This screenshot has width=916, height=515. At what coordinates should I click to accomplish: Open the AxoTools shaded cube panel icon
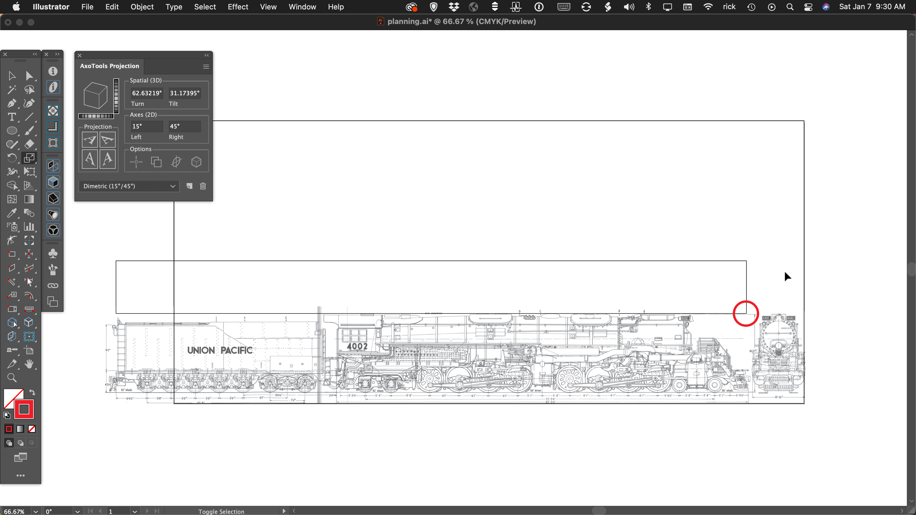(53, 182)
